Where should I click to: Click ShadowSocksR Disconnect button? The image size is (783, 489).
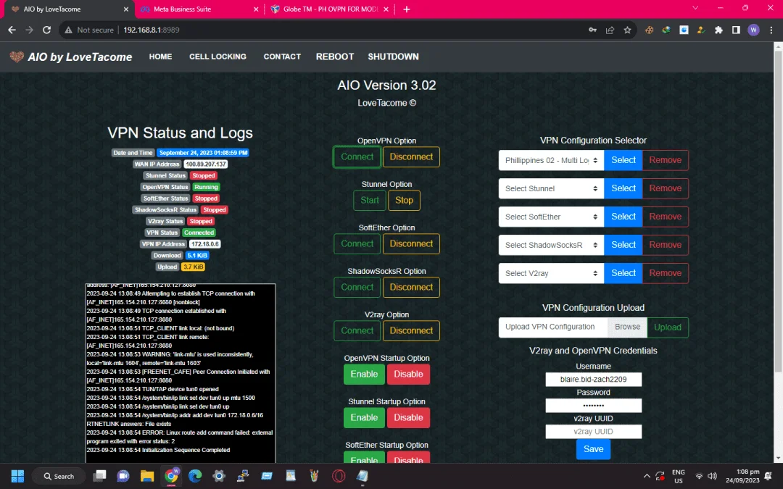tap(411, 288)
